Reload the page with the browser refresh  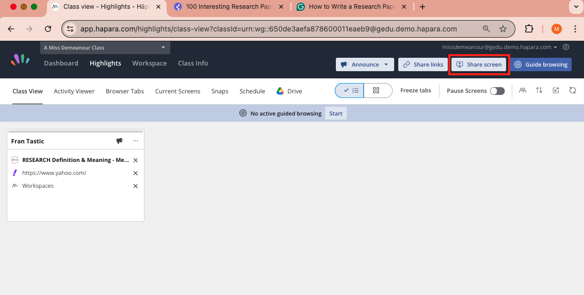tap(47, 29)
